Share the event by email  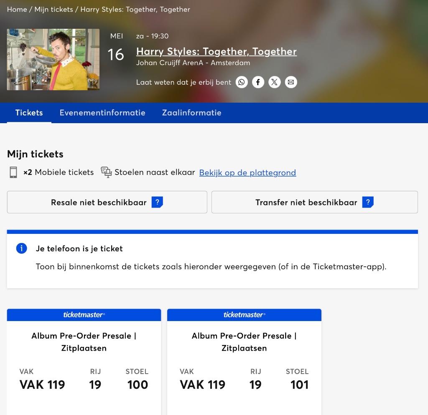pos(291,82)
